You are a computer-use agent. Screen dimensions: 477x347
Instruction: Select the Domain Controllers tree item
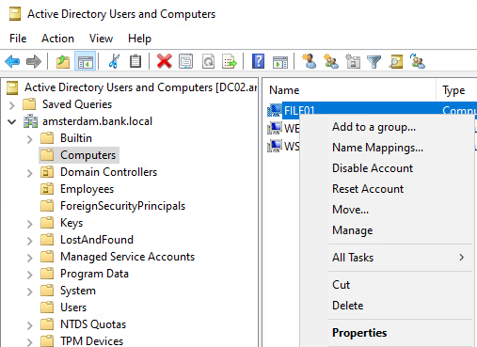click(x=99, y=172)
